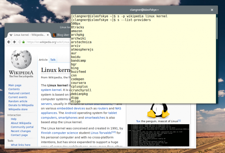Click the site information icon in address bar
Image resolution: width=225 pixels, height=153 pixels.
pyautogui.click(x=20, y=42)
